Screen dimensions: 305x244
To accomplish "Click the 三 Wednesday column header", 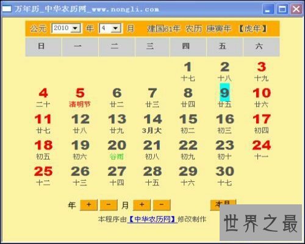I will tap(152, 47).
